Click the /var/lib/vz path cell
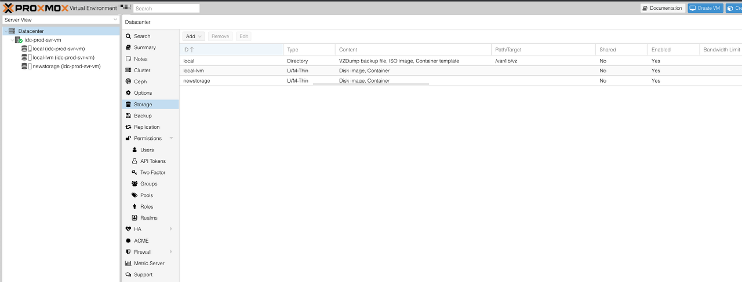This screenshot has height=282, width=742. point(543,61)
